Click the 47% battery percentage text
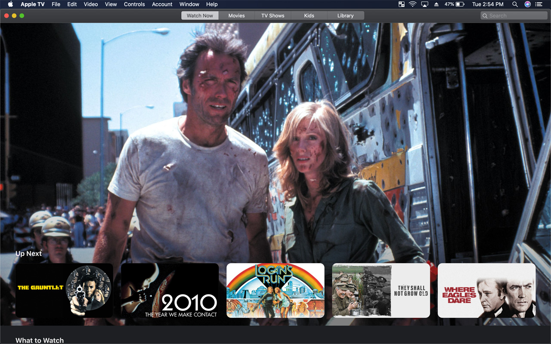Screen dimensions: 551x344 [x=449, y=4]
